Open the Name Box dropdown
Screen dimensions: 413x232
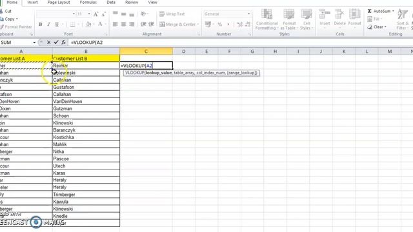pos(34,43)
